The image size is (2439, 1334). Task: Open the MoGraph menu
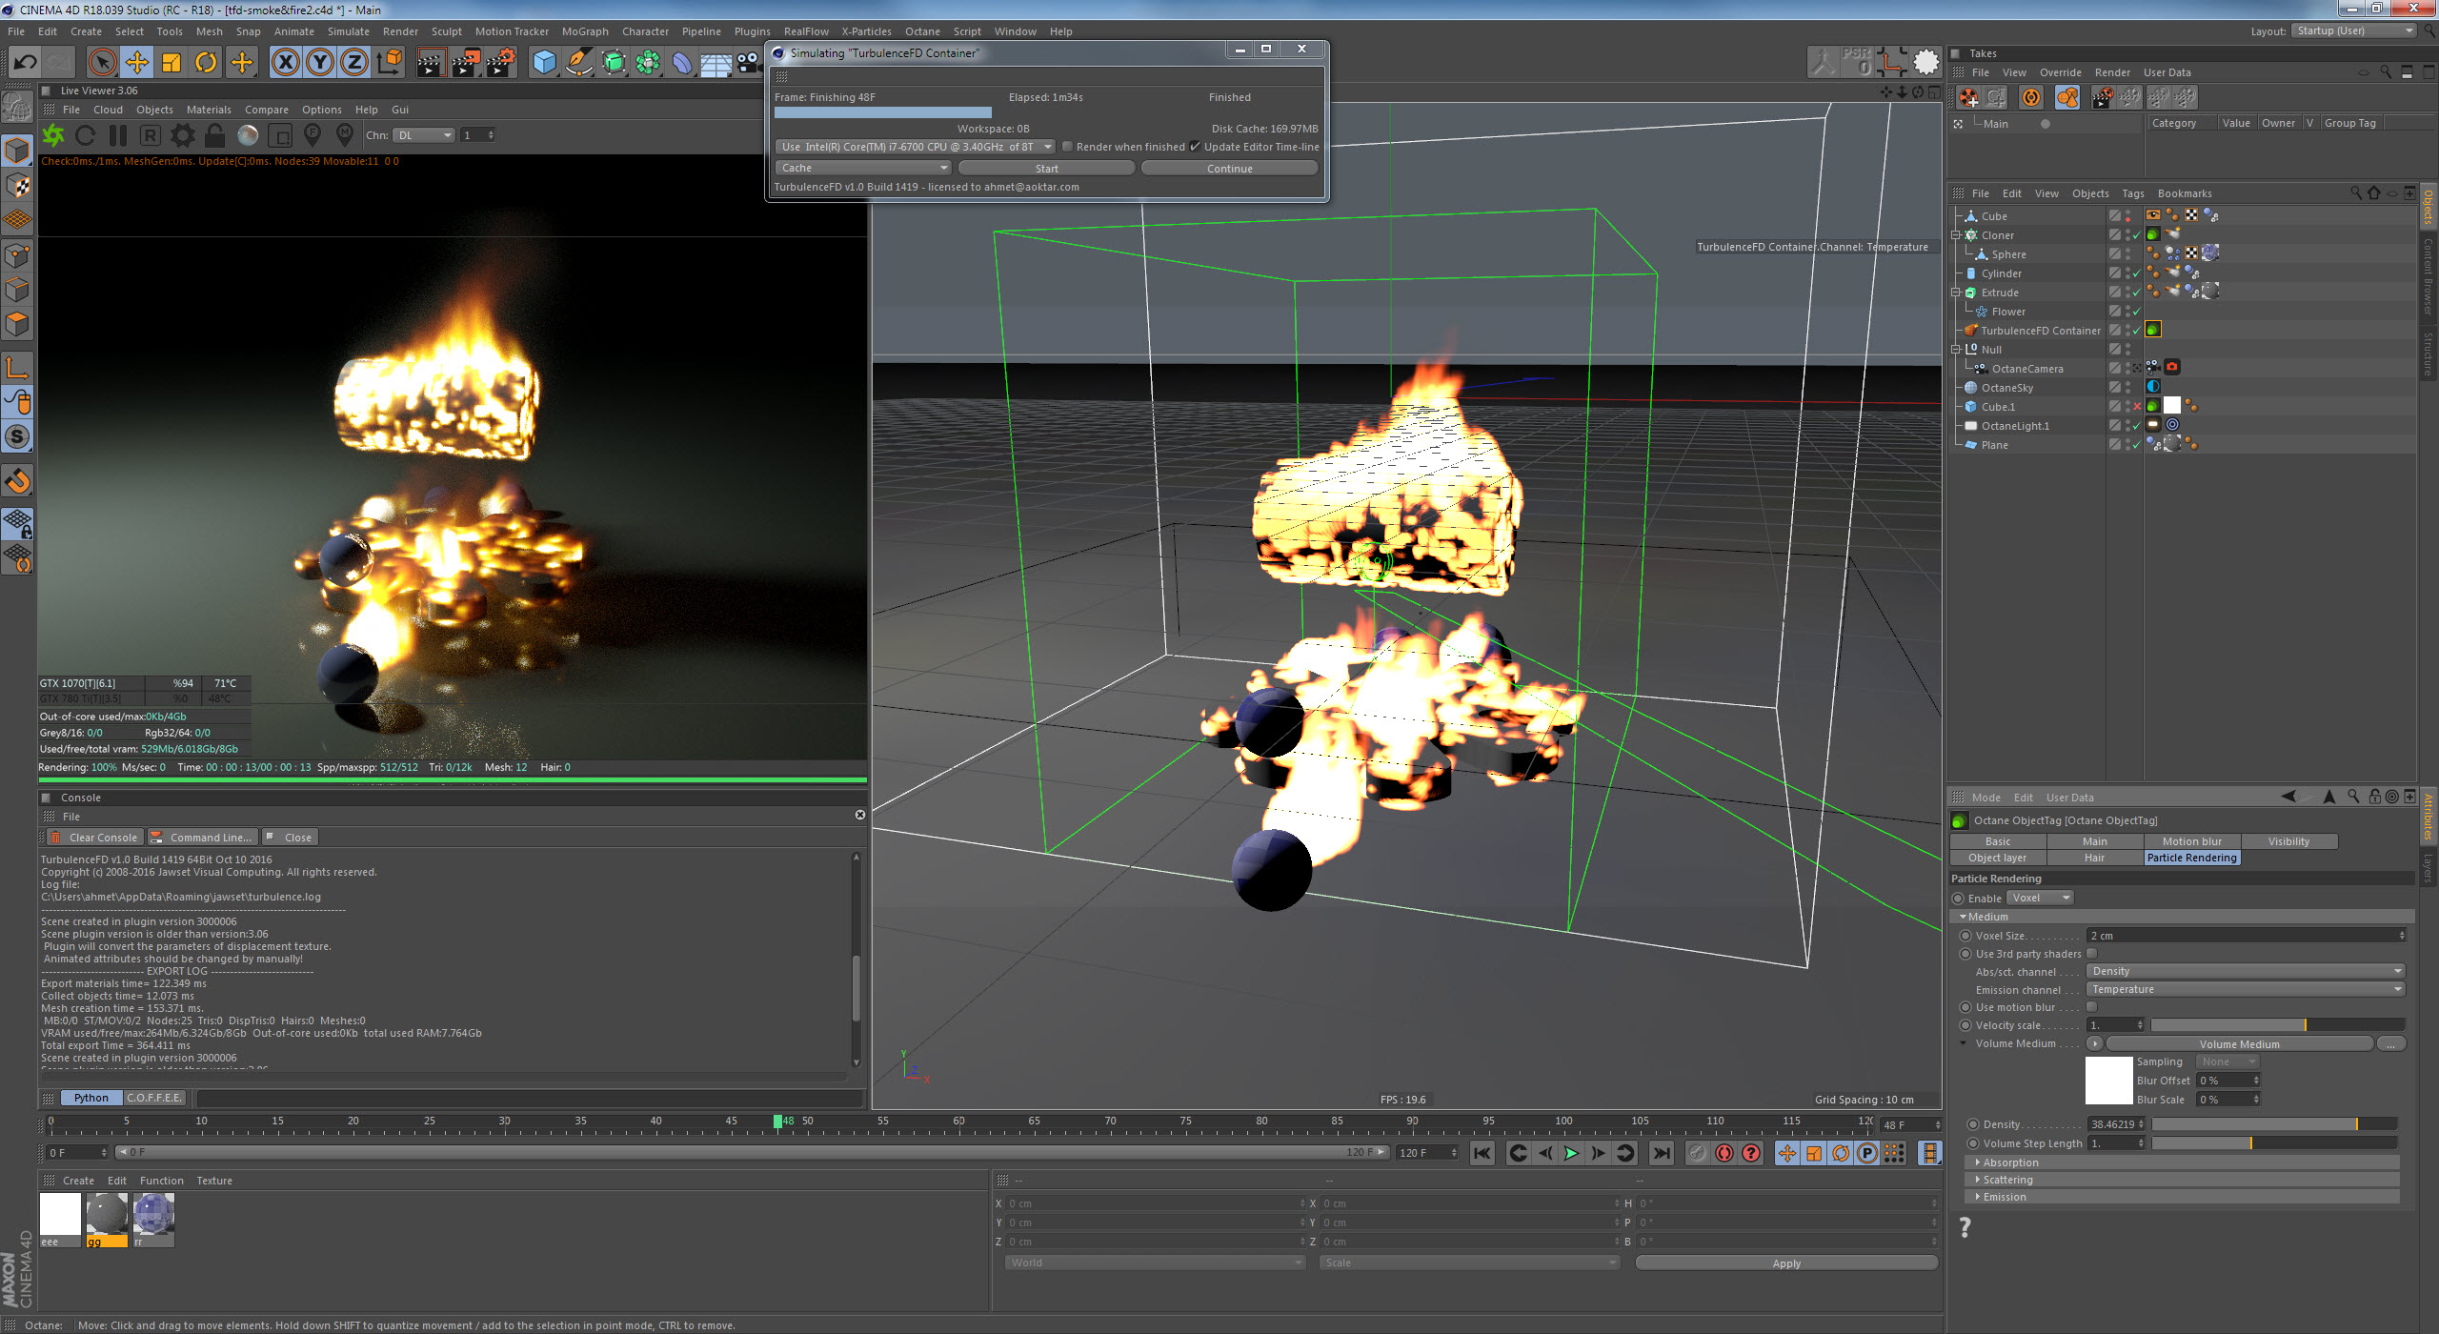(x=584, y=31)
